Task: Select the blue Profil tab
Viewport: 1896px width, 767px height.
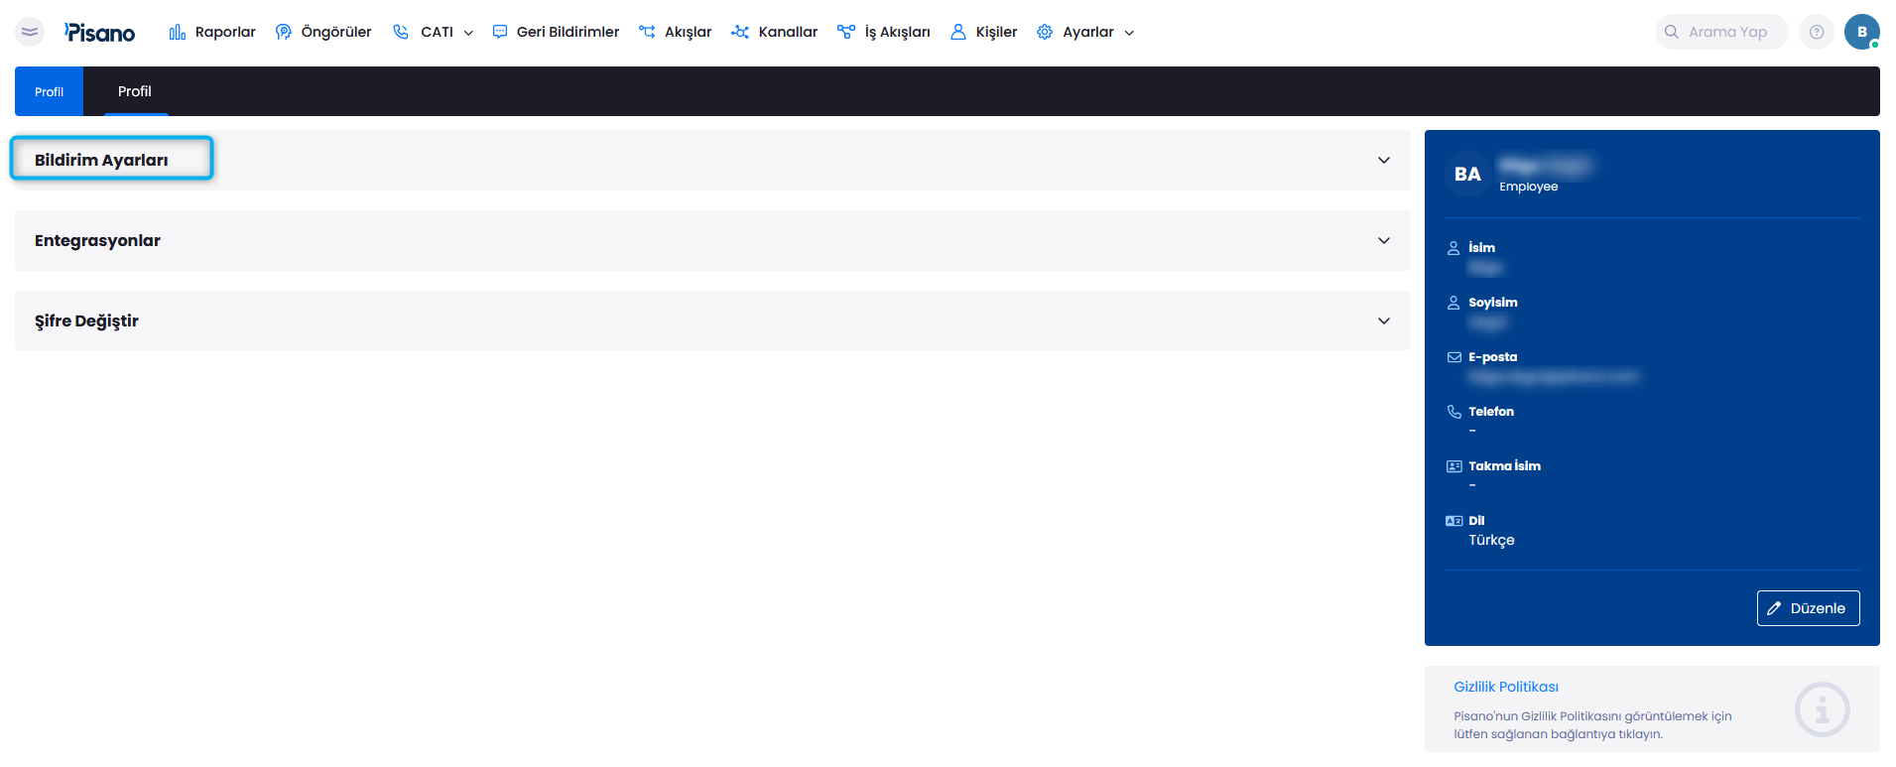Action: pyautogui.click(x=49, y=91)
